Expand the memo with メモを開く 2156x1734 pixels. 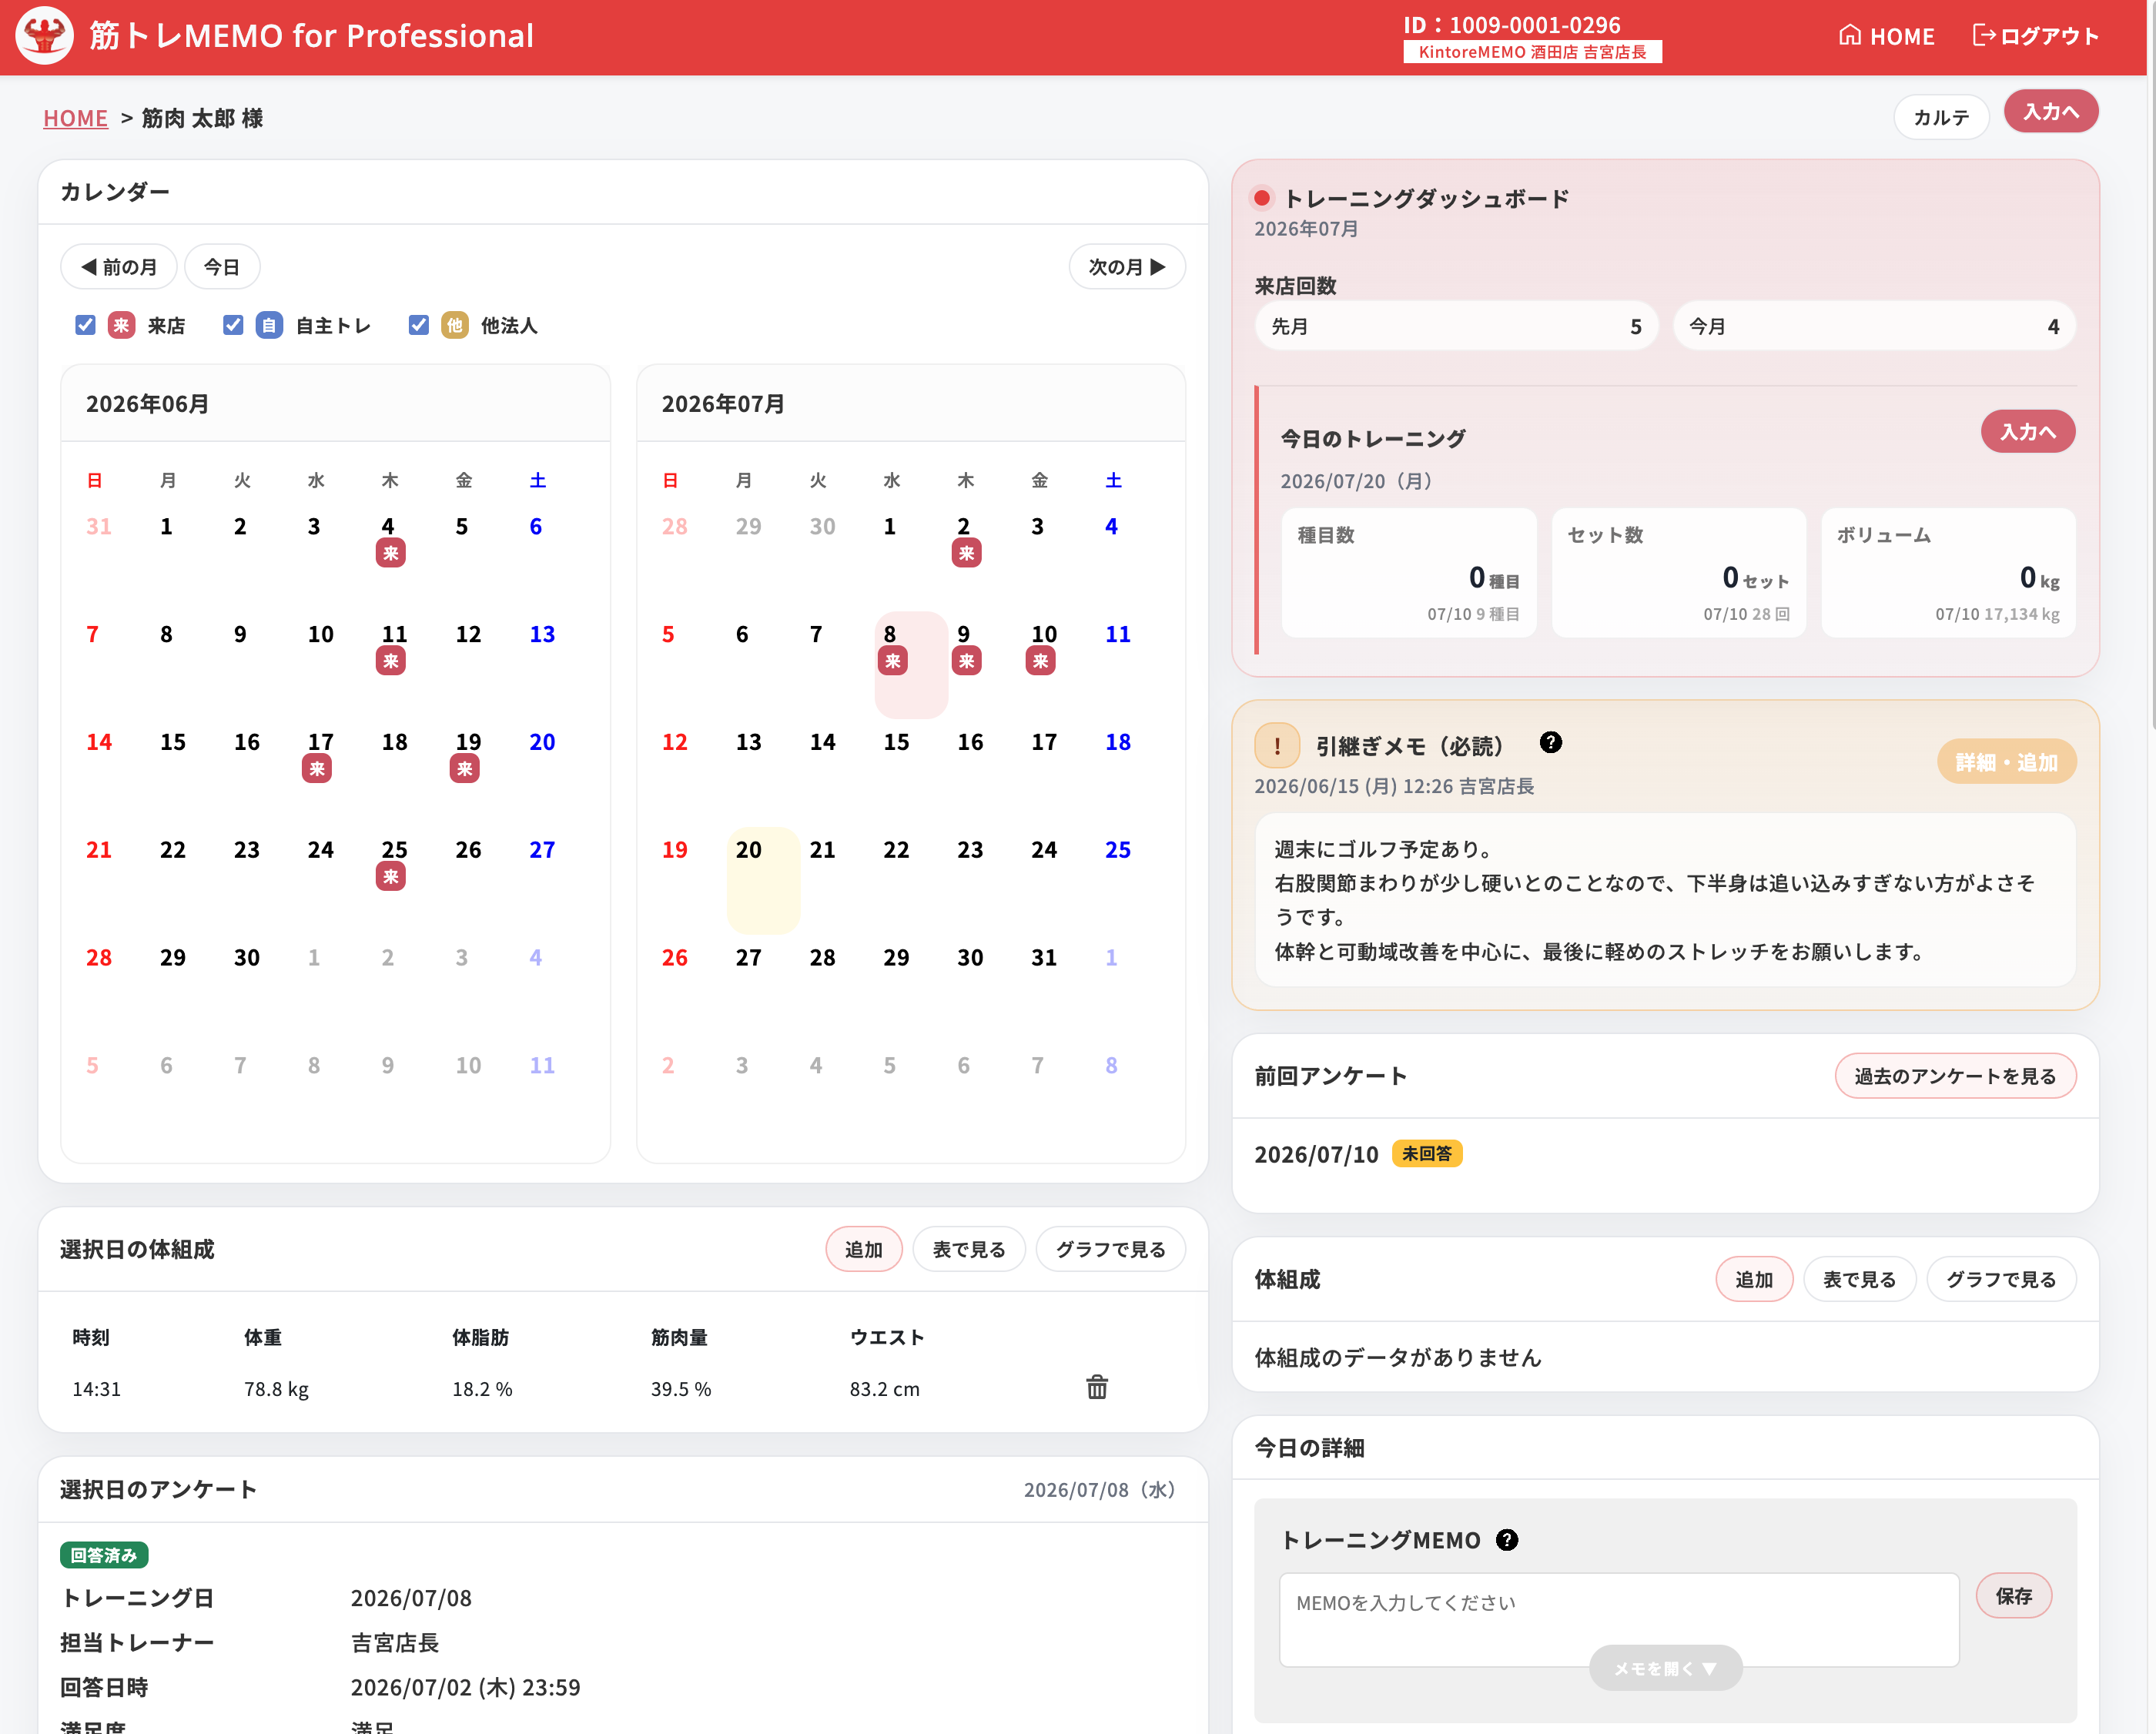pyautogui.click(x=1665, y=1668)
